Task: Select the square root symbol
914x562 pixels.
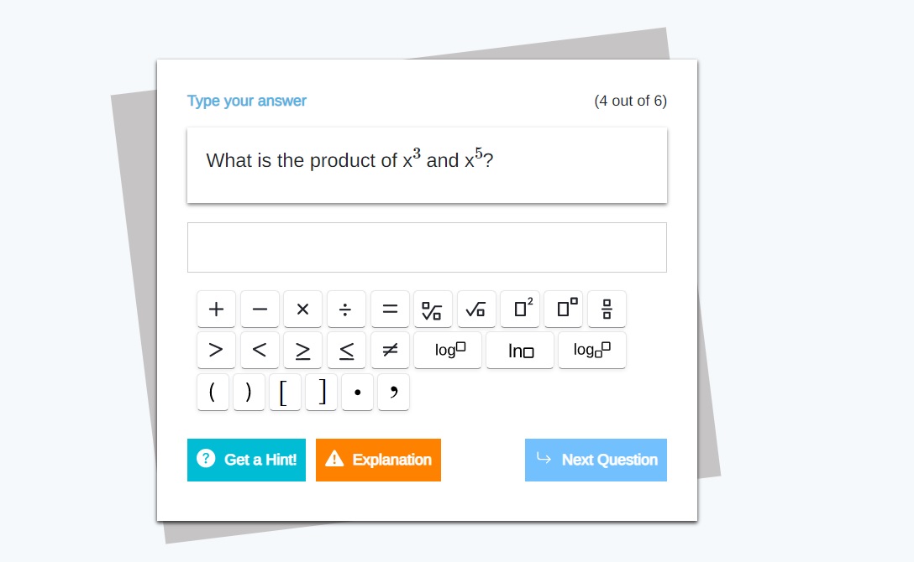Action: 476,309
